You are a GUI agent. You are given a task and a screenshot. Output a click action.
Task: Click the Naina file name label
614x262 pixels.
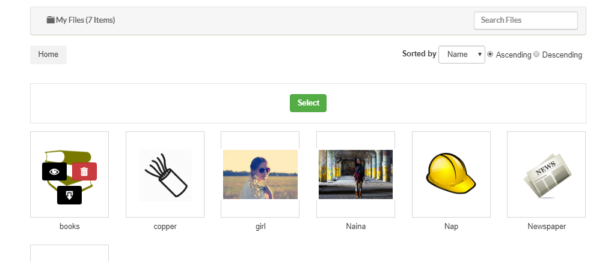click(355, 227)
